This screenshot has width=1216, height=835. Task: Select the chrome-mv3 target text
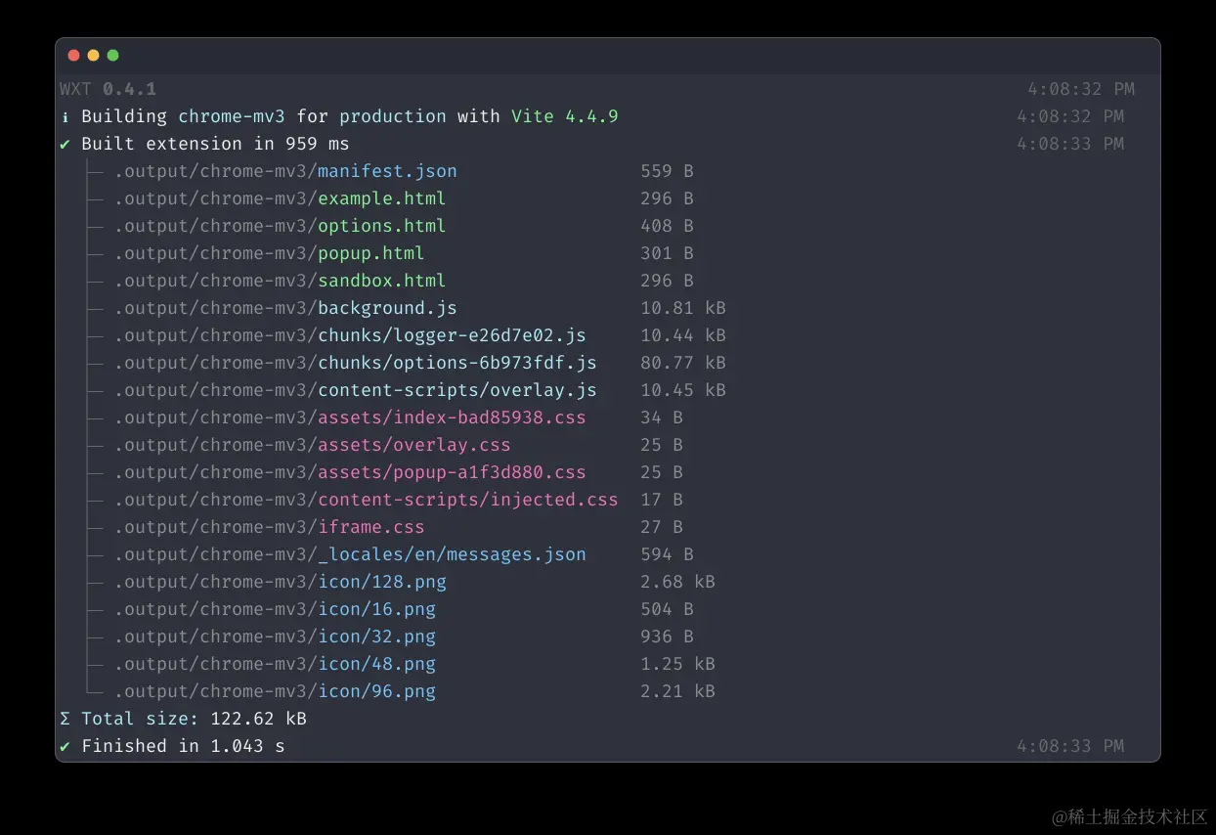coord(232,116)
